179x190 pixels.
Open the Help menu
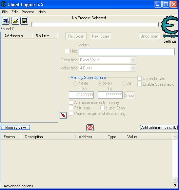pos(42,12)
